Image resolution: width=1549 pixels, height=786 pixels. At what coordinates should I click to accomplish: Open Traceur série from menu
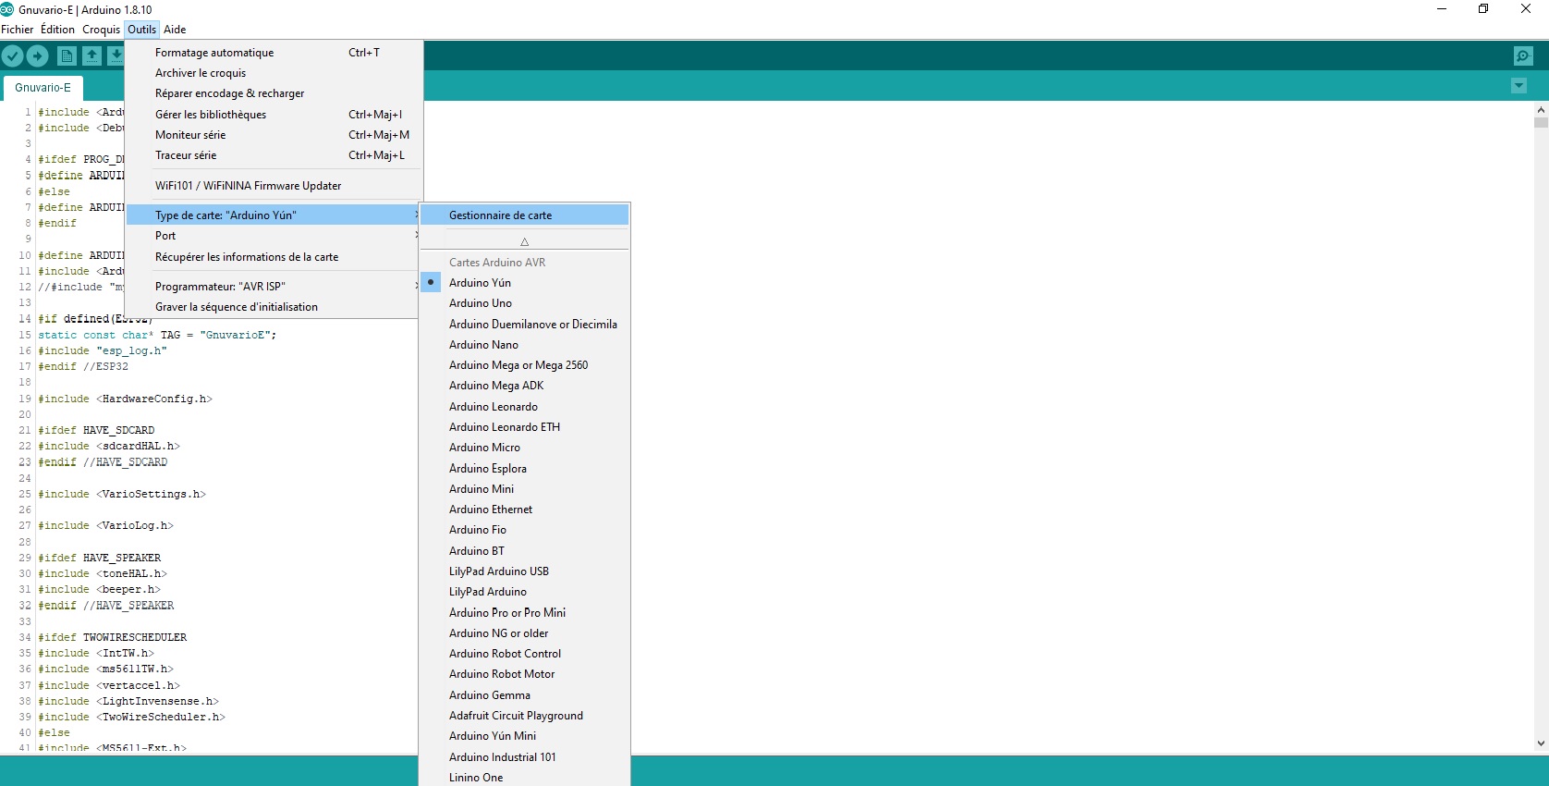[274, 155]
